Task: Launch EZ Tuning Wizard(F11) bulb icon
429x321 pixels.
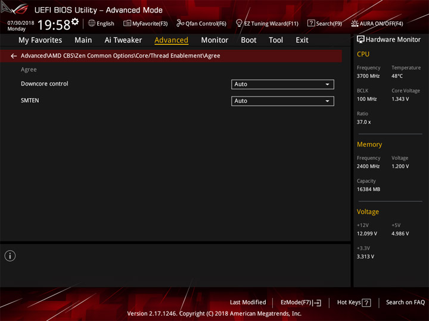Action: pyautogui.click(x=239, y=23)
